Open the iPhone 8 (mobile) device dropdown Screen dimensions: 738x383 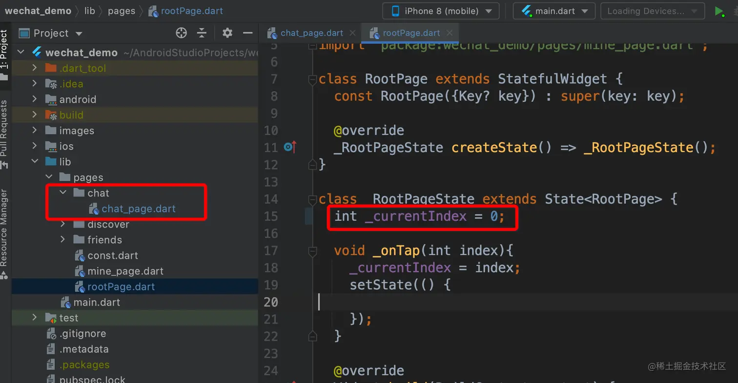(441, 11)
